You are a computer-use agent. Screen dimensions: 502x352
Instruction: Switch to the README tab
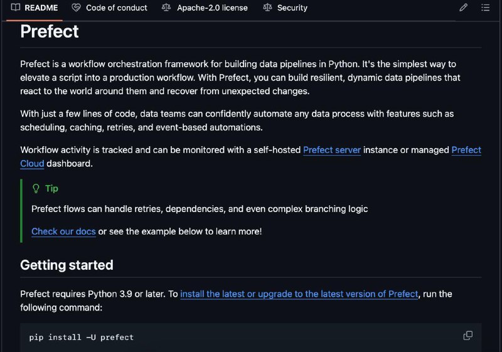point(35,8)
